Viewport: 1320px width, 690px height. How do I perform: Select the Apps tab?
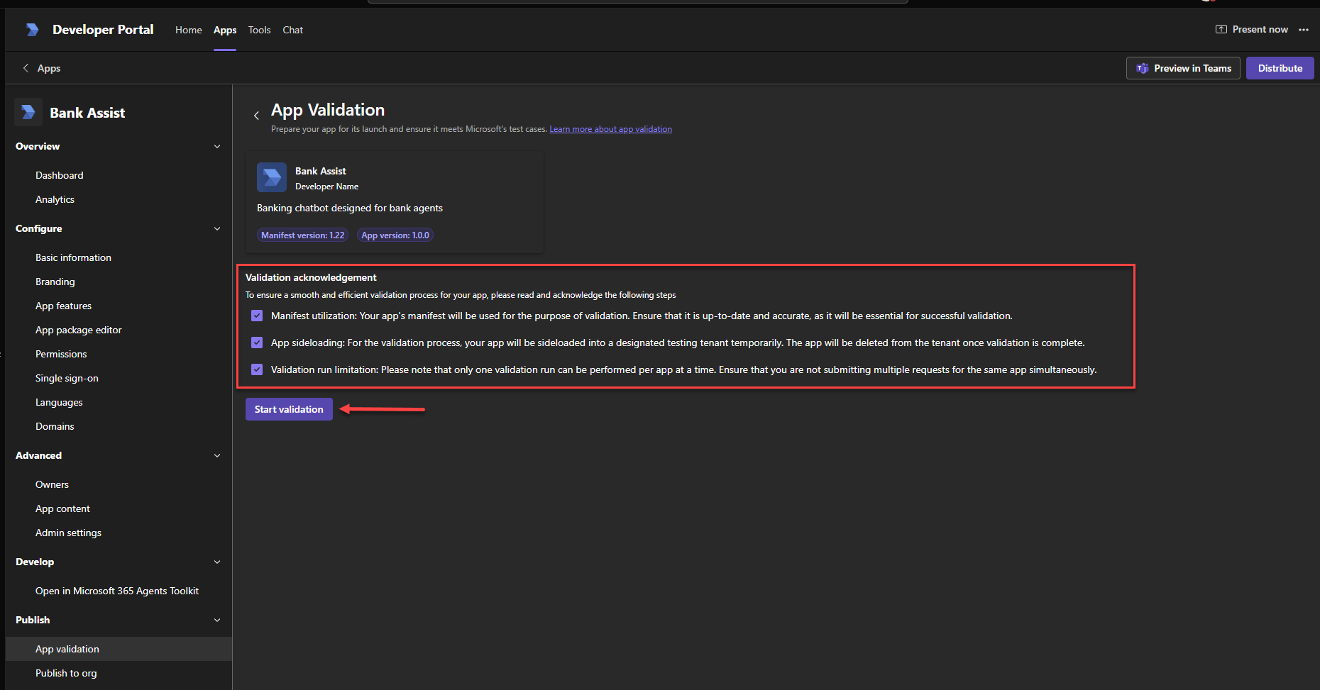click(x=225, y=30)
